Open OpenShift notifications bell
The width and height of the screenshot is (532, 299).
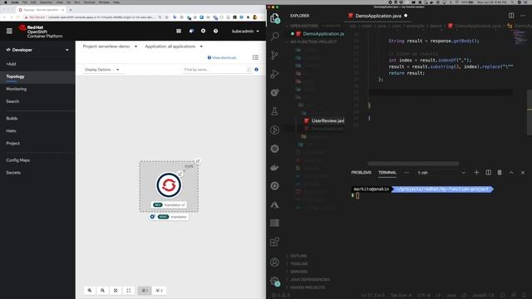pos(191,32)
